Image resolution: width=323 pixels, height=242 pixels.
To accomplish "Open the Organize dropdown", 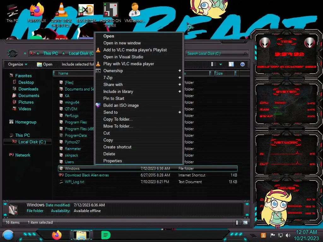I will pos(18,64).
